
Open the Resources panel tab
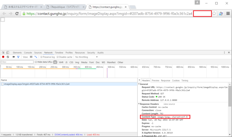pos(80,53)
